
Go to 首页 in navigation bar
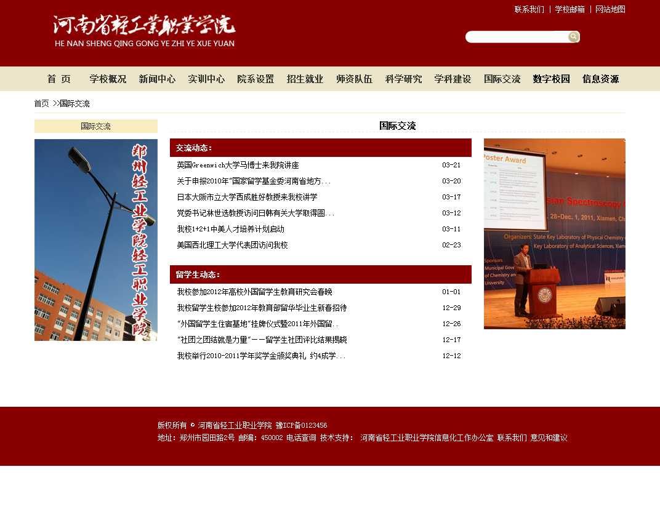(x=59, y=79)
